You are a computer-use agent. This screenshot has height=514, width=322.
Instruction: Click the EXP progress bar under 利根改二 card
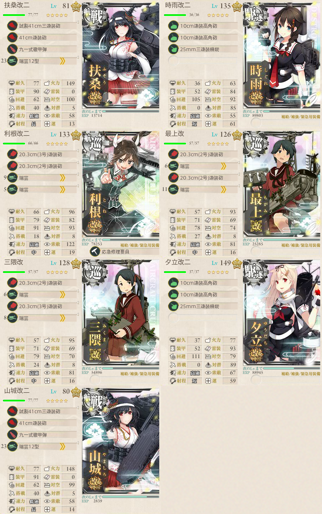[131, 240]
